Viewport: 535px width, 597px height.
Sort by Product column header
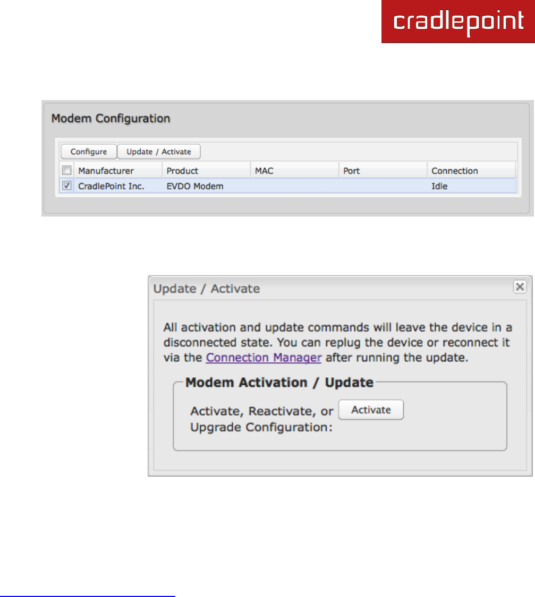[x=206, y=171]
